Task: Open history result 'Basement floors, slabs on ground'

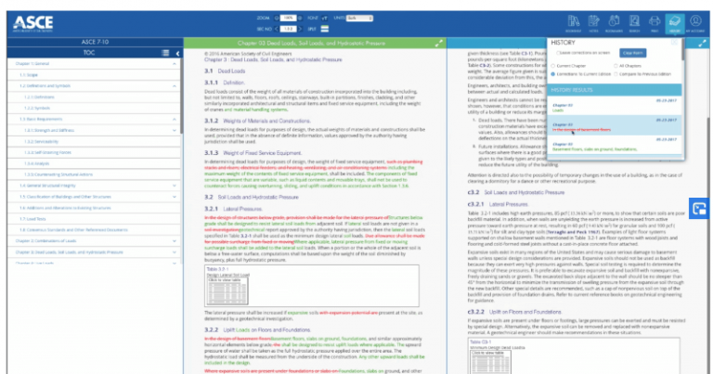Action: pos(614,145)
